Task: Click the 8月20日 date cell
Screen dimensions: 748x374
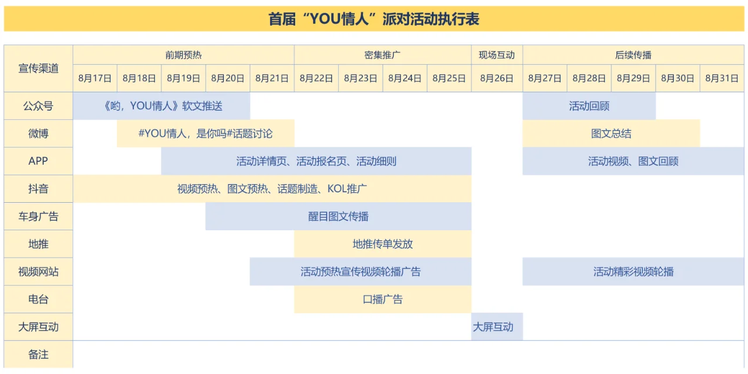Action: tap(228, 78)
